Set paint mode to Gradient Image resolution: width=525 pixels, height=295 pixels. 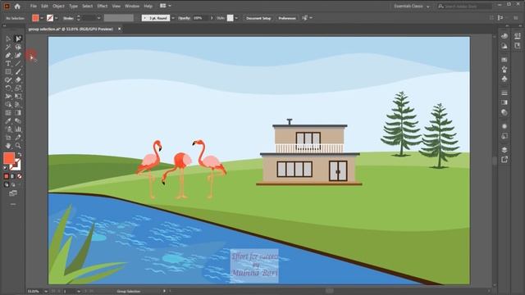tap(13, 176)
